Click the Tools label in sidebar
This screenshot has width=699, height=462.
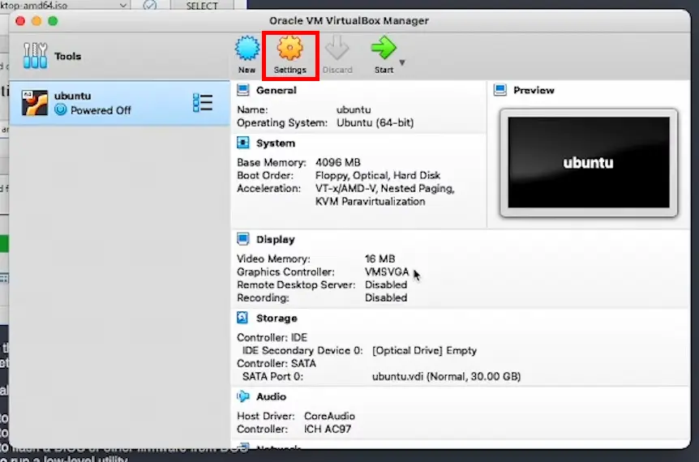[68, 56]
